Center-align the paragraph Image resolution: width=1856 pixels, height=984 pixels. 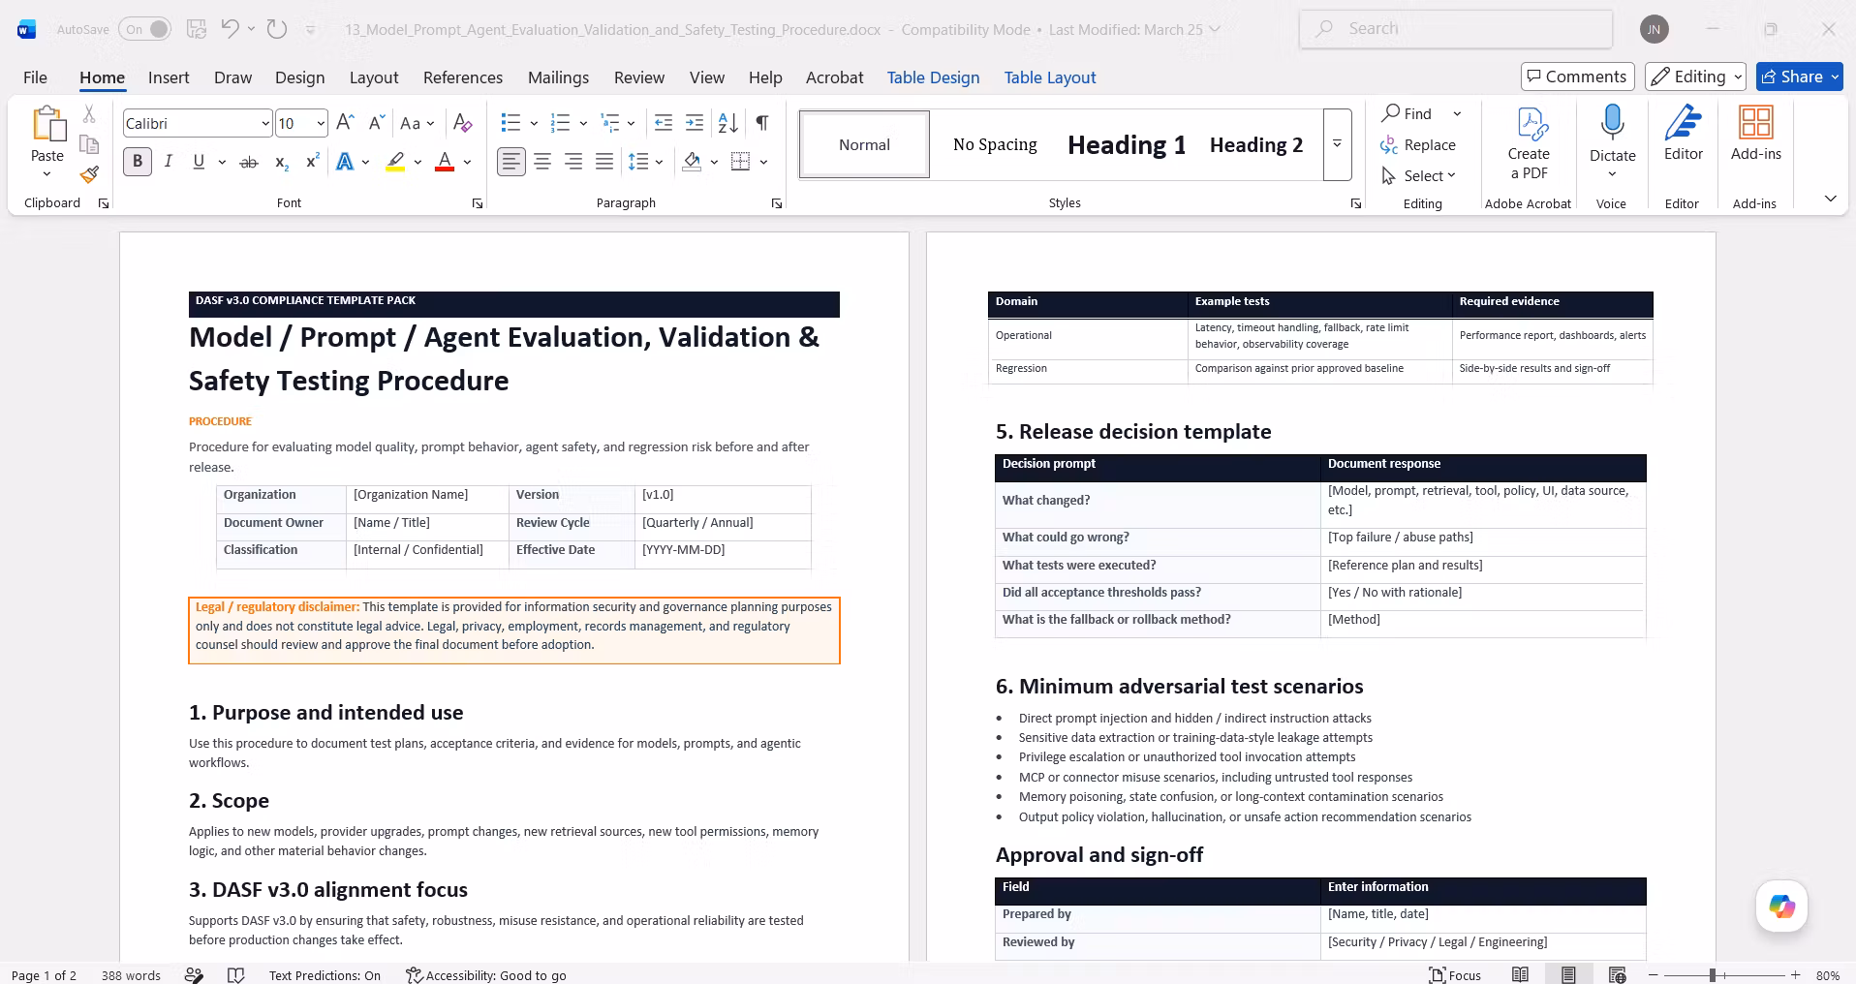pyautogui.click(x=542, y=162)
